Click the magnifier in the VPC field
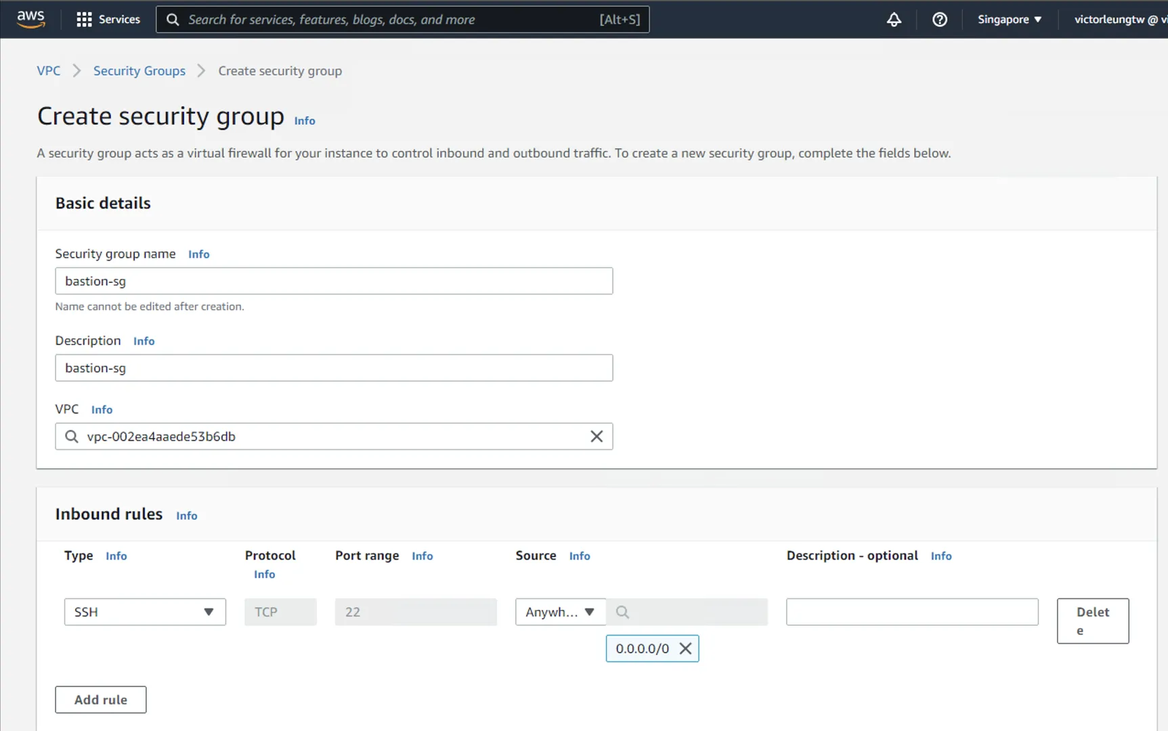Viewport: 1168px width, 731px height. click(72, 437)
